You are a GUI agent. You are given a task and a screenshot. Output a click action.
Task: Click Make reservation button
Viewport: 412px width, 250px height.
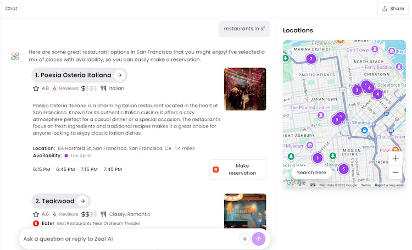[237, 169]
